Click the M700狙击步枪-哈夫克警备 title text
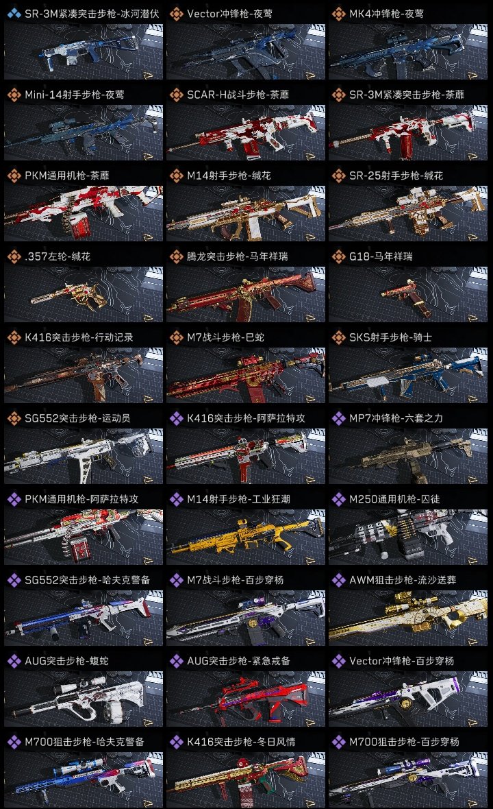The image size is (493, 809). click(84, 742)
